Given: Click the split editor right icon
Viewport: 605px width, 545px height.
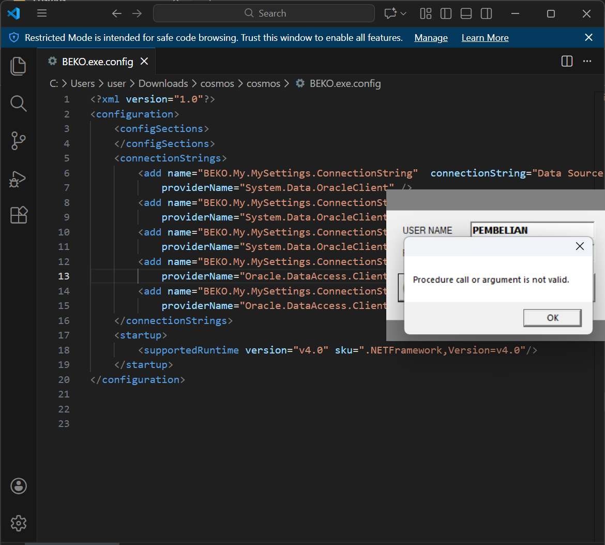Looking at the screenshot, I should [567, 62].
